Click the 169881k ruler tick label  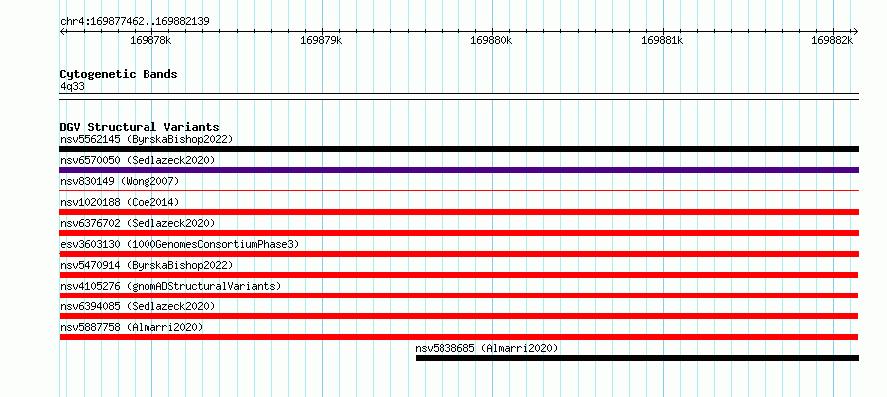click(x=662, y=40)
